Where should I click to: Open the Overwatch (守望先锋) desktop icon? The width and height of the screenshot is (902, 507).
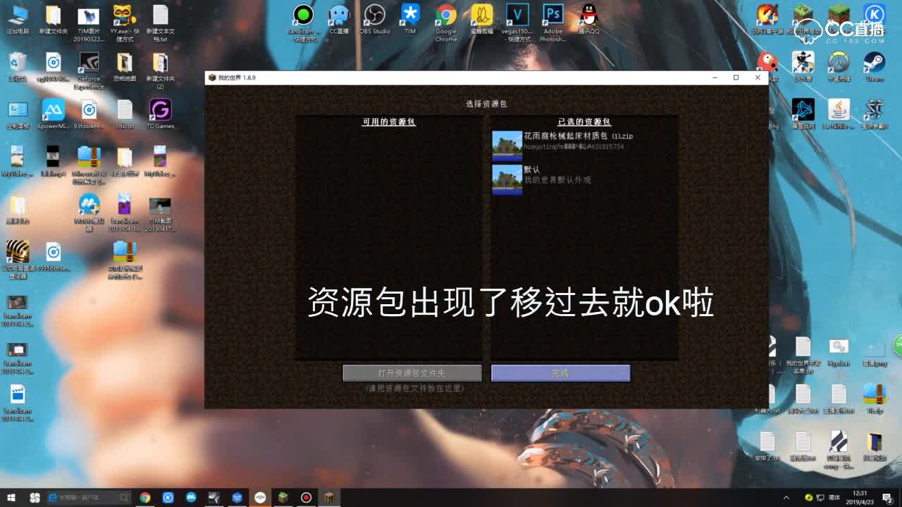[x=839, y=67]
